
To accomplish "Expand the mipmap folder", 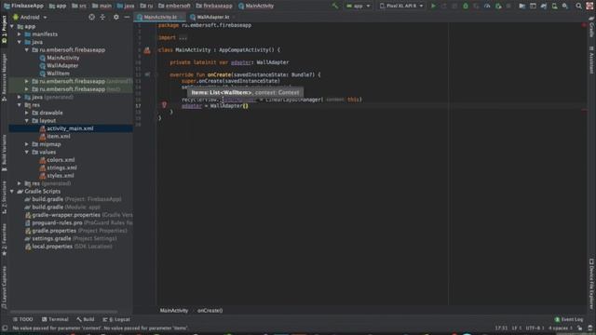I will [27, 144].
